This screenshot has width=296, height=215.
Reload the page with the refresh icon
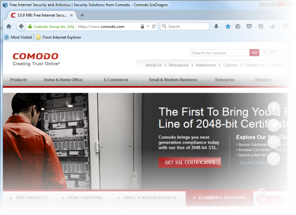point(154,27)
